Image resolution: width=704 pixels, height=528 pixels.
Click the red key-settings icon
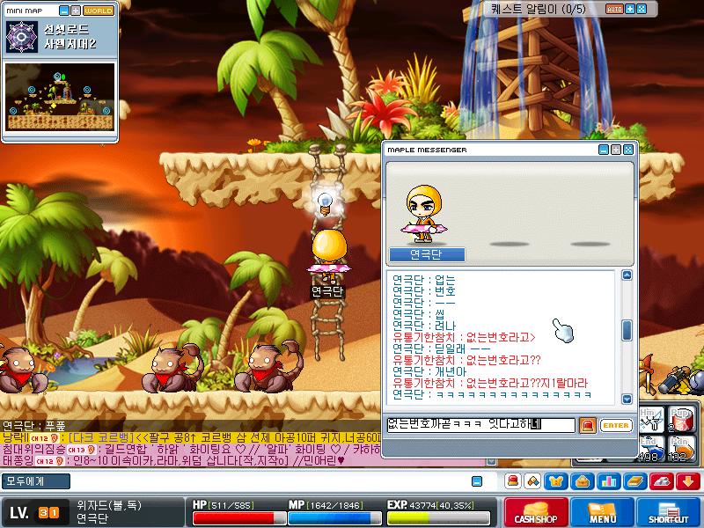(662, 481)
